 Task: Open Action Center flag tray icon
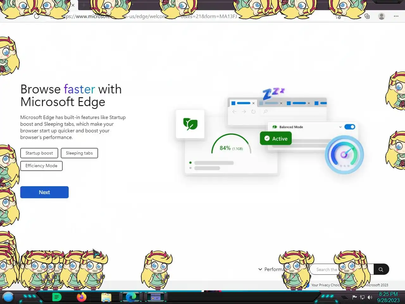(x=355, y=297)
